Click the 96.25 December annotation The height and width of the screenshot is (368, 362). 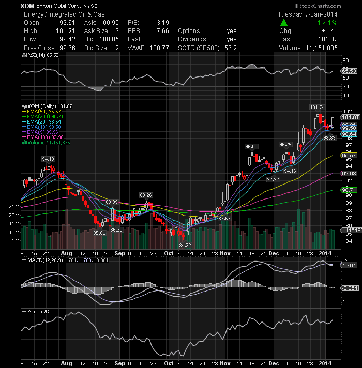pyautogui.click(x=285, y=145)
